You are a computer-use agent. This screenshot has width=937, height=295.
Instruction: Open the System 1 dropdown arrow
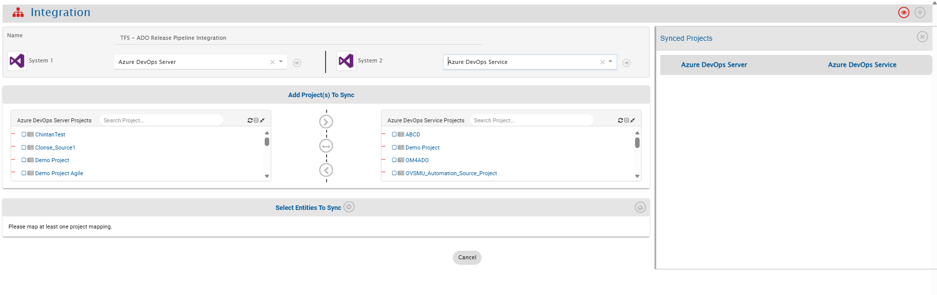coord(281,62)
